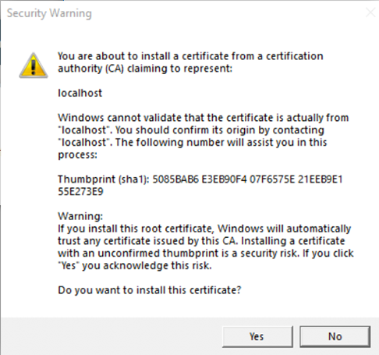Click Yes to install the certificate
The height and width of the screenshot is (355, 379).
click(x=257, y=336)
